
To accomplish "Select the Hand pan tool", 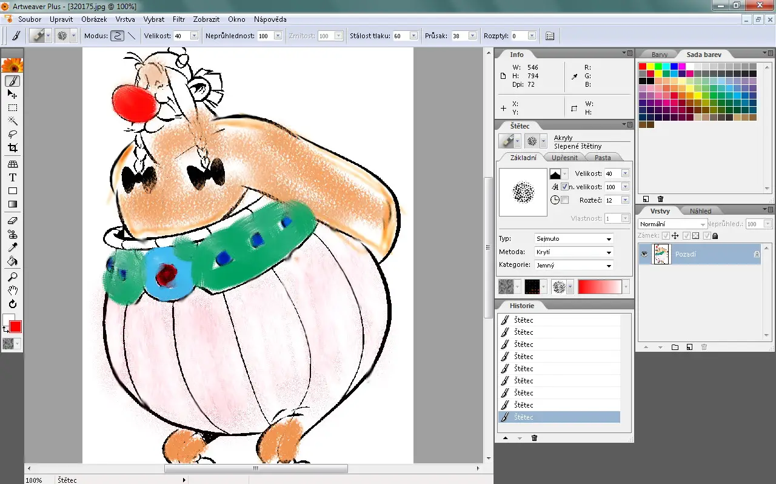I will (x=12, y=291).
